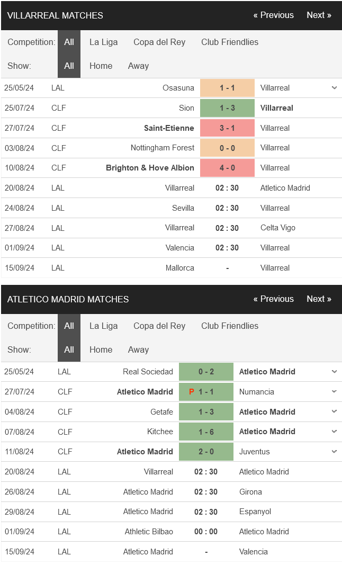Image resolution: width=342 pixels, height=565 pixels.
Task: Select the Competition All tab for Atletico Madrid
Action: pyautogui.click(x=69, y=326)
